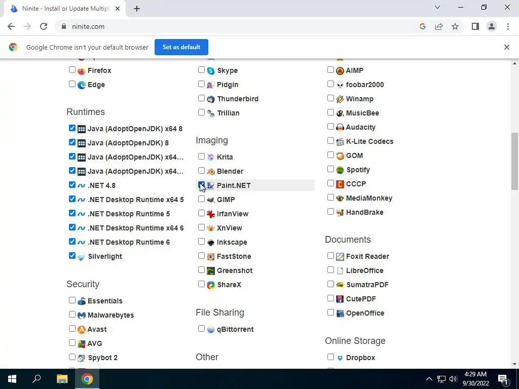Click the AVG icon
Image resolution: width=519 pixels, height=389 pixels.
82,344
